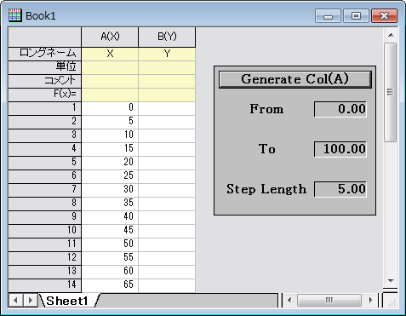Click the Book1 workbook icon in title bar

15,15
